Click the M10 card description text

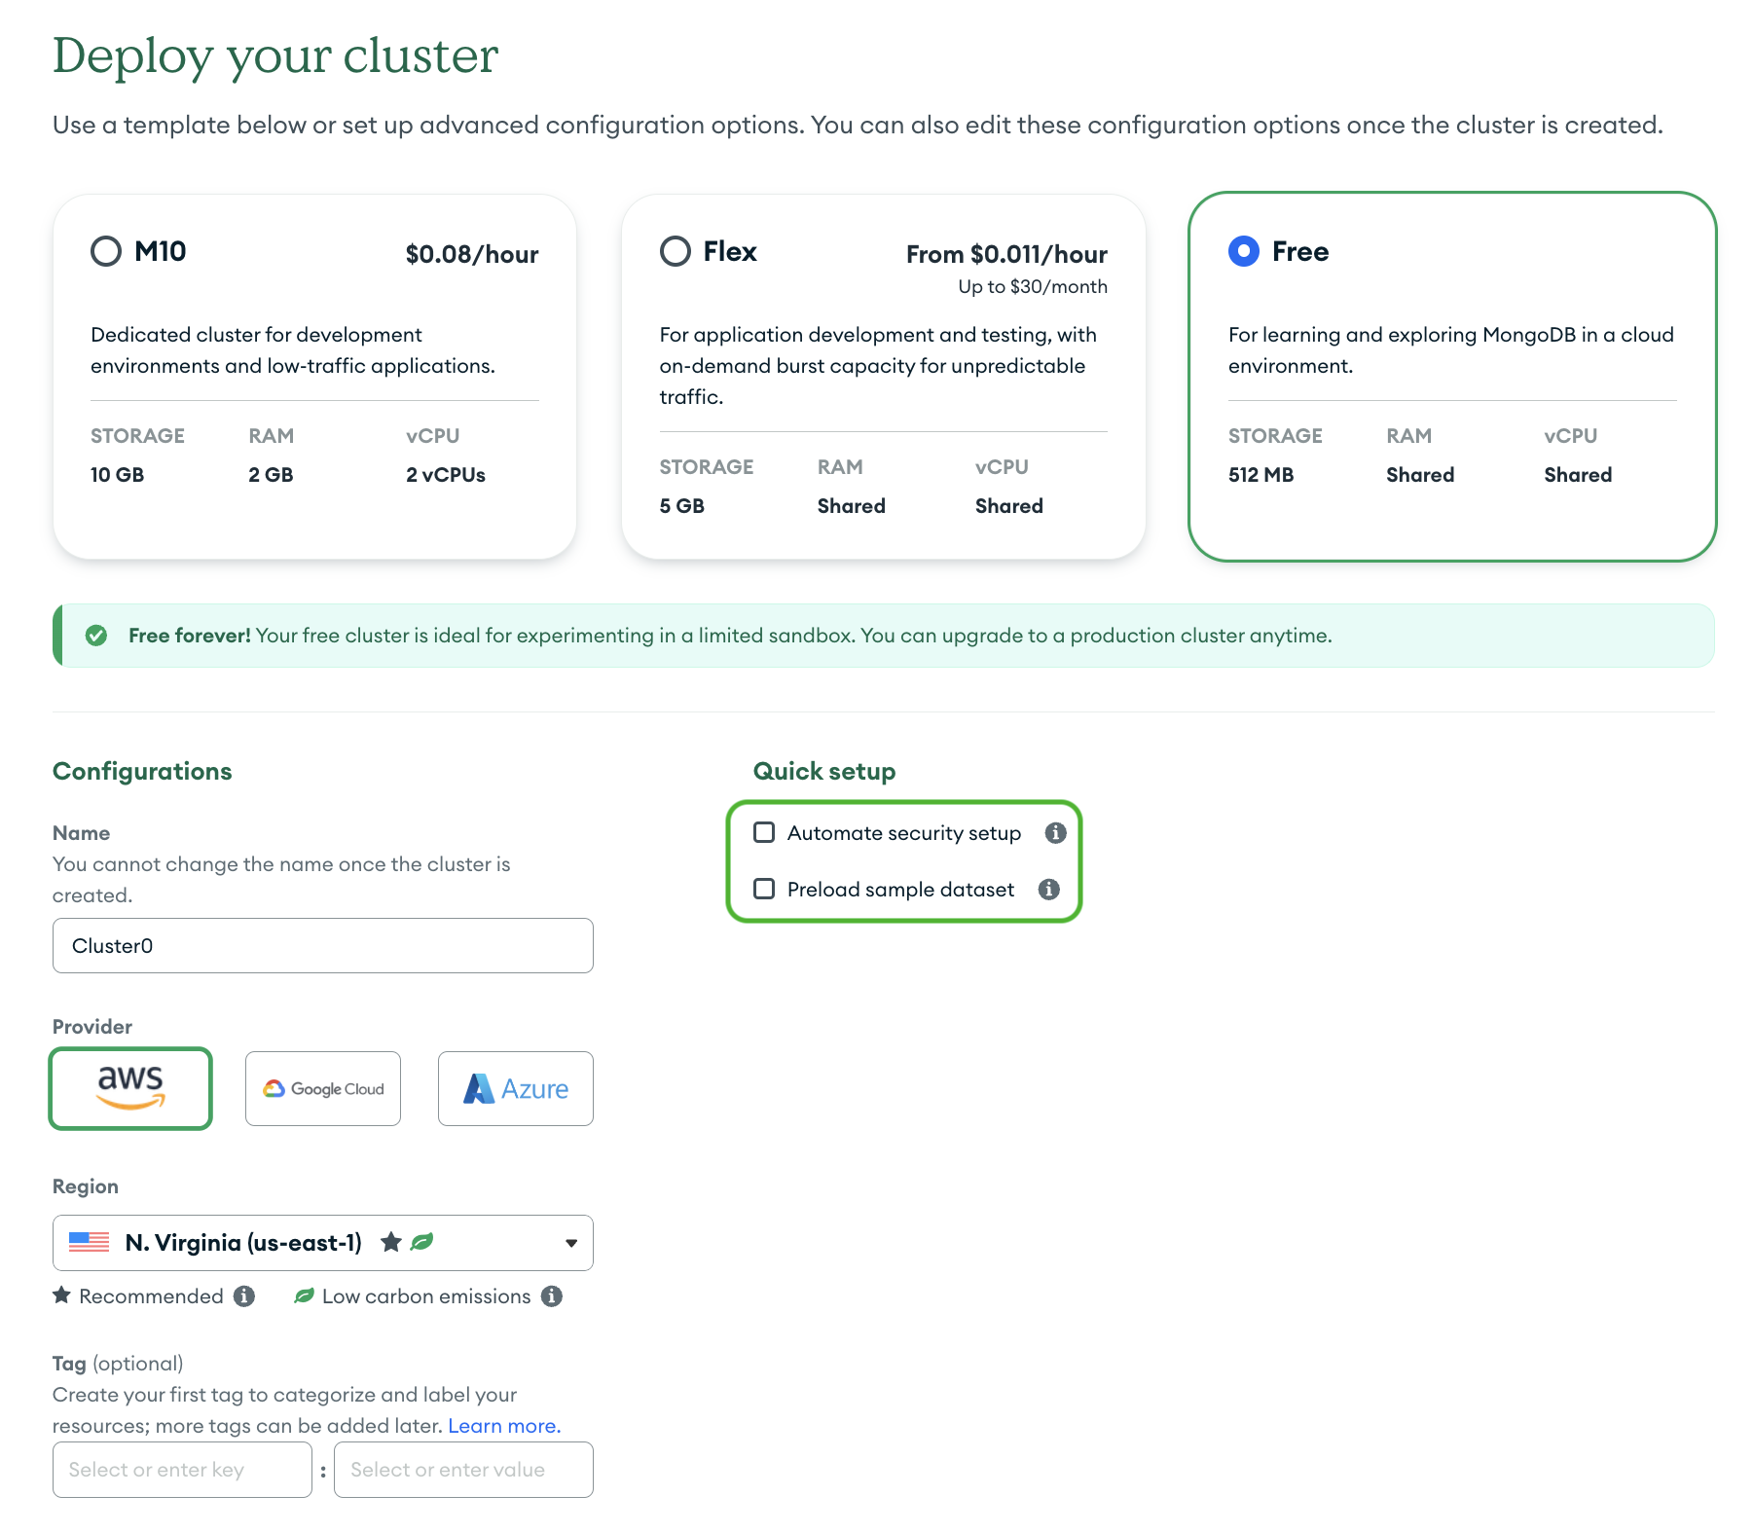coord(293,350)
